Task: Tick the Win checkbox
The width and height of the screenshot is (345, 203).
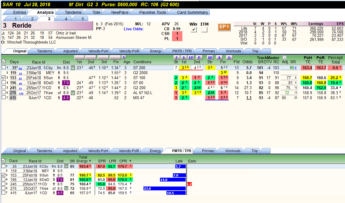Action: [x=194, y=29]
